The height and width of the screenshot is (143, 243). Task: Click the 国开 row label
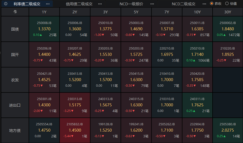(x=15, y=55)
